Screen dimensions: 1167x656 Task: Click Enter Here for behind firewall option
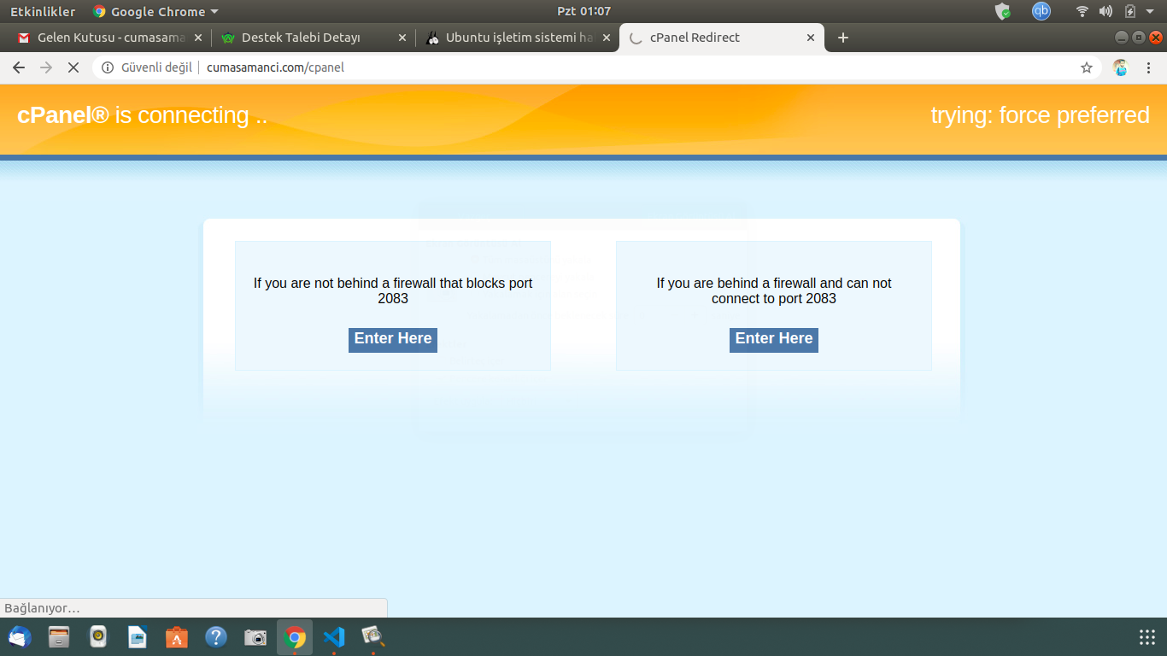[774, 339]
